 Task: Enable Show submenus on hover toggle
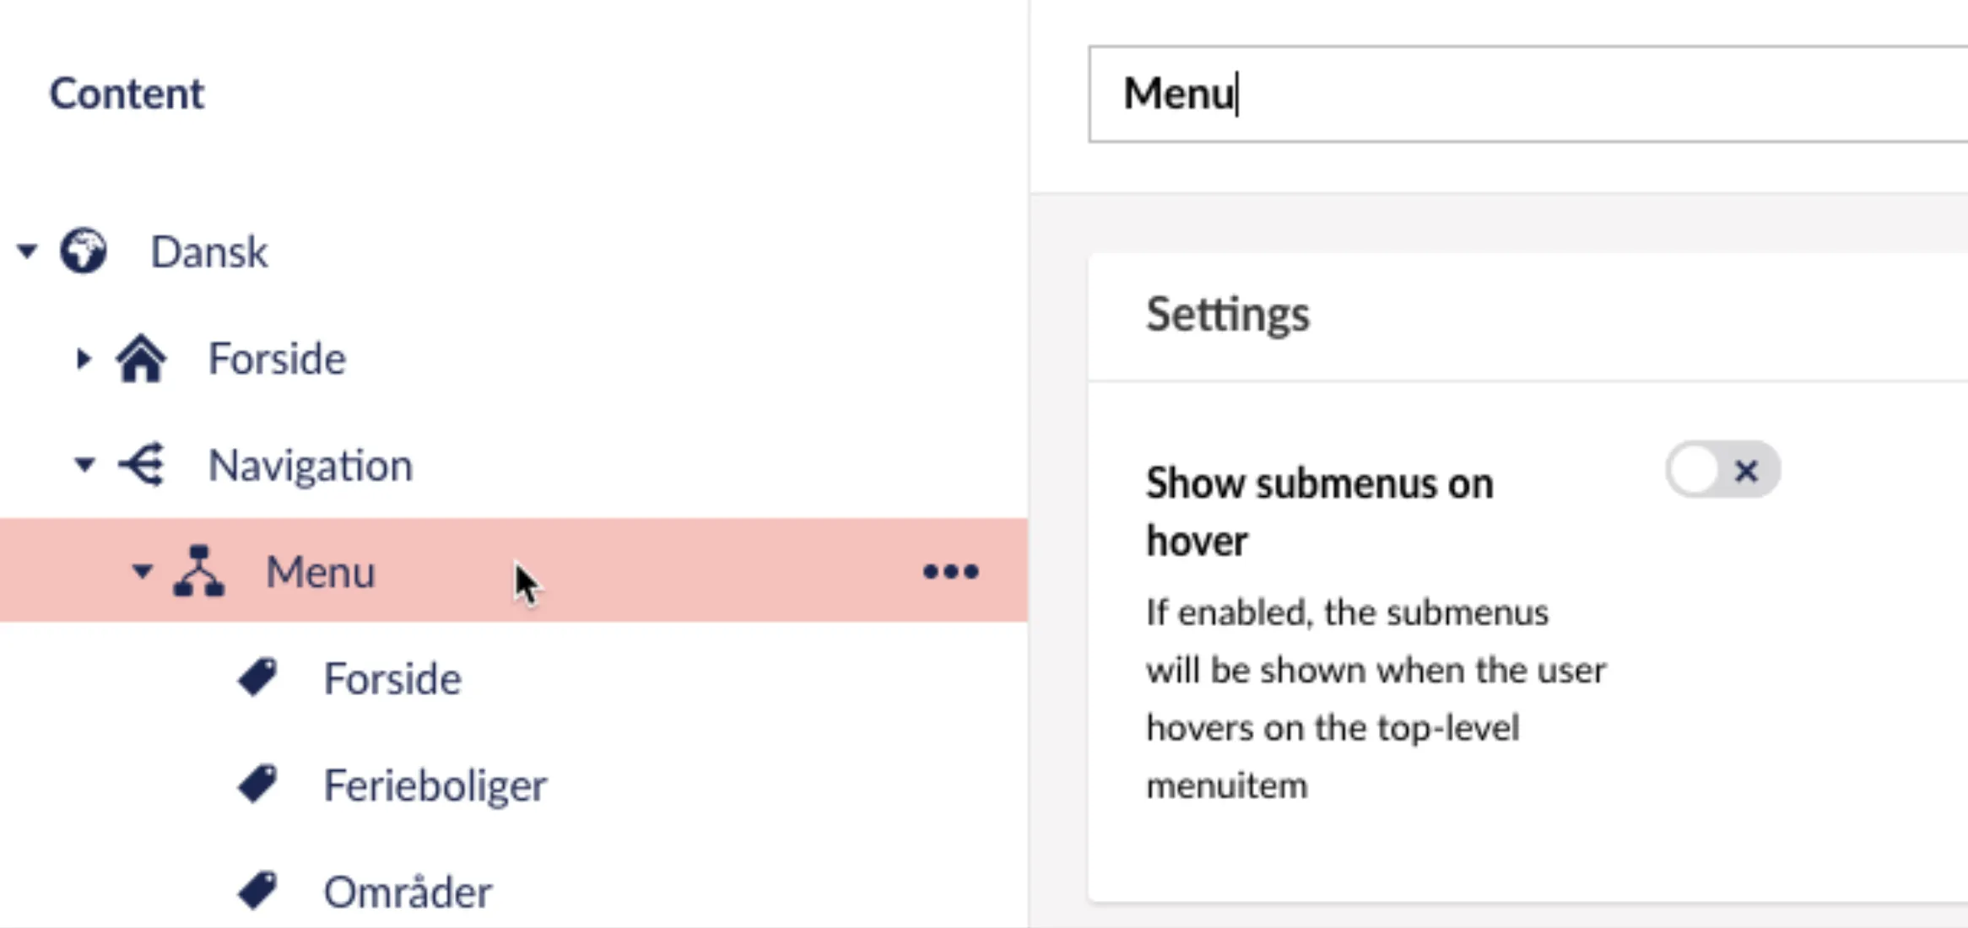[1722, 470]
